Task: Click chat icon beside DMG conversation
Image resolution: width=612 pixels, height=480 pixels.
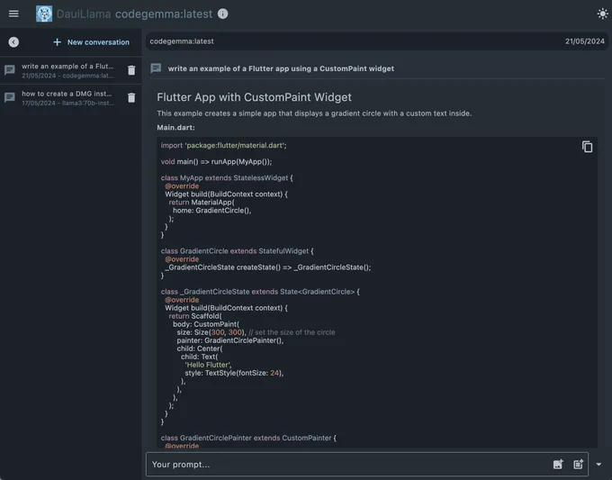Action: pos(10,97)
